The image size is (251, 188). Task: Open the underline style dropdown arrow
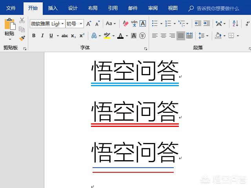pos(58,36)
